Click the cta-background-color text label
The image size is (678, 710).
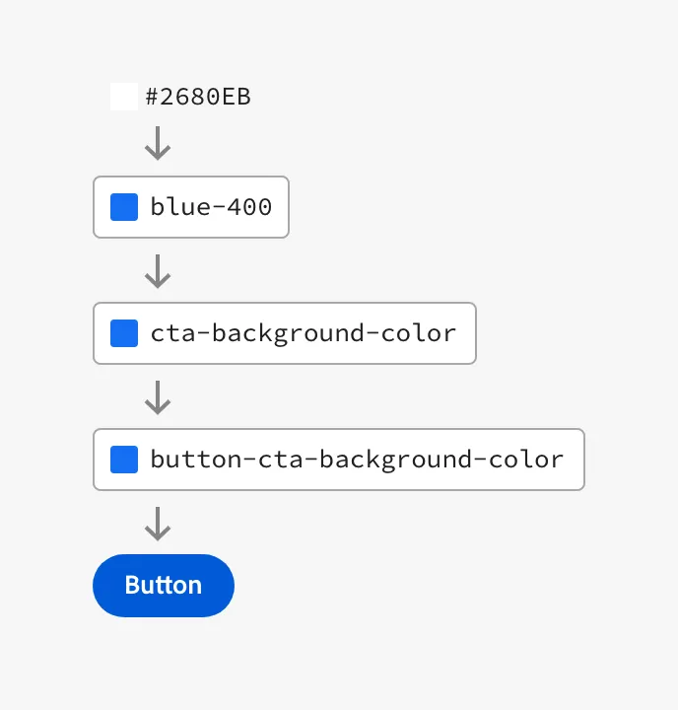click(304, 333)
